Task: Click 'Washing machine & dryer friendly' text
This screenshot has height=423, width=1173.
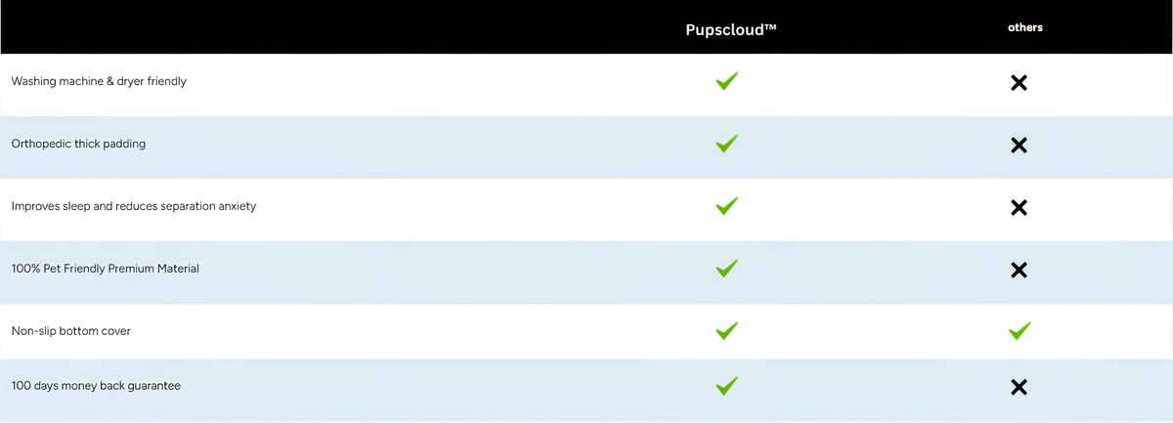Action: tap(99, 81)
